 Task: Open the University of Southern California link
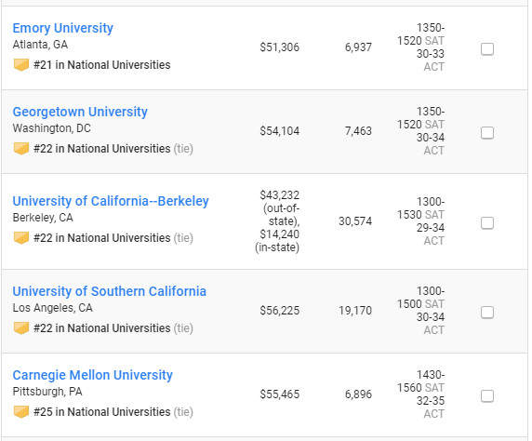pyautogui.click(x=109, y=291)
